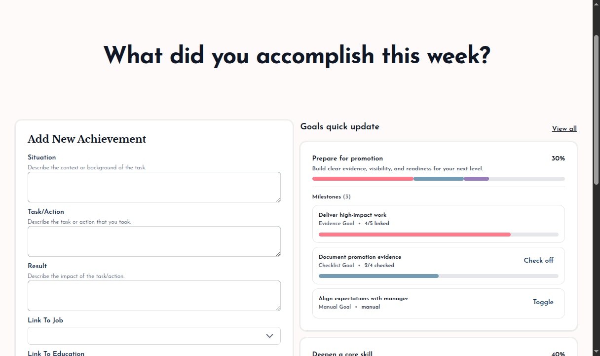Focus the Task/Action text box
600x356 pixels.
(x=154, y=241)
